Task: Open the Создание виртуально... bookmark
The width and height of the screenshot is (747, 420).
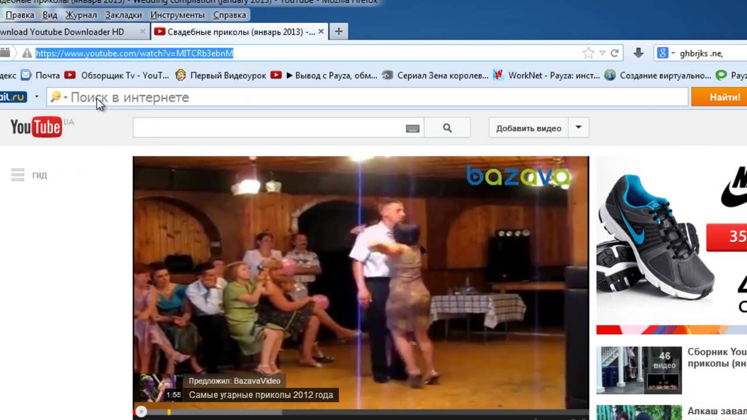Action: [658, 75]
